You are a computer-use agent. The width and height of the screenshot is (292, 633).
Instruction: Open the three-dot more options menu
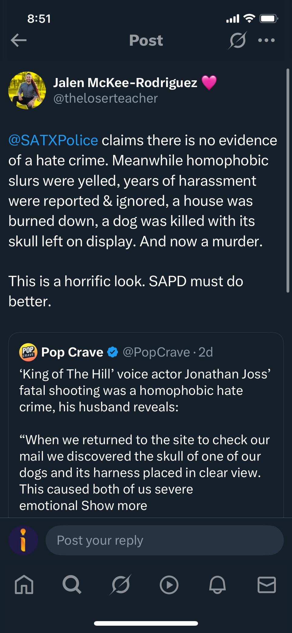click(266, 40)
